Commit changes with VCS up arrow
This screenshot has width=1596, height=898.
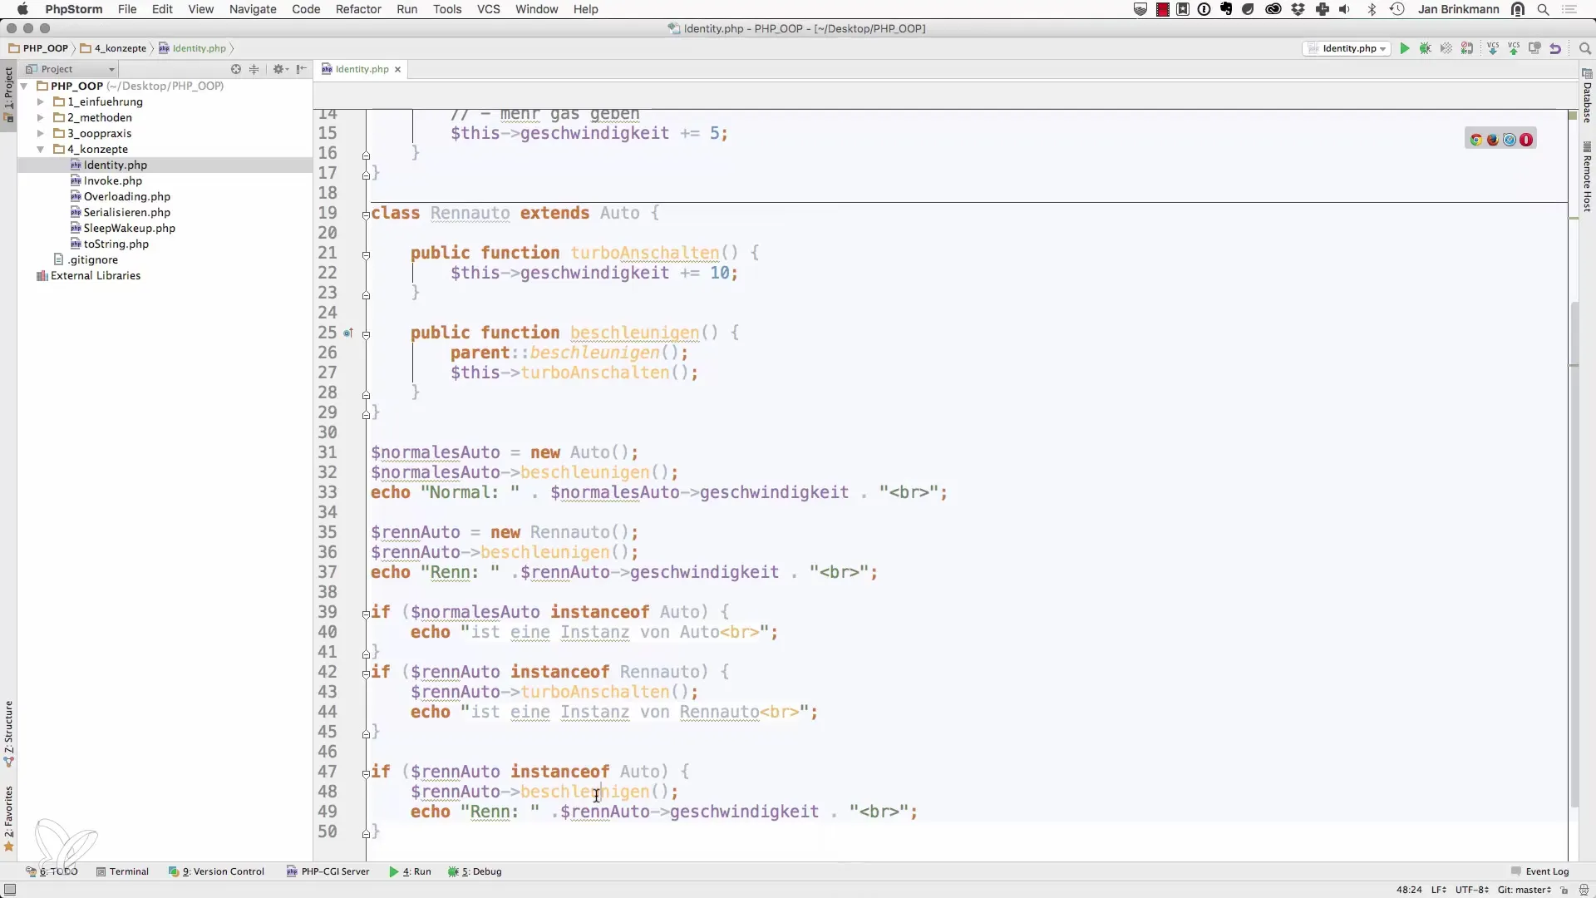click(x=1514, y=48)
